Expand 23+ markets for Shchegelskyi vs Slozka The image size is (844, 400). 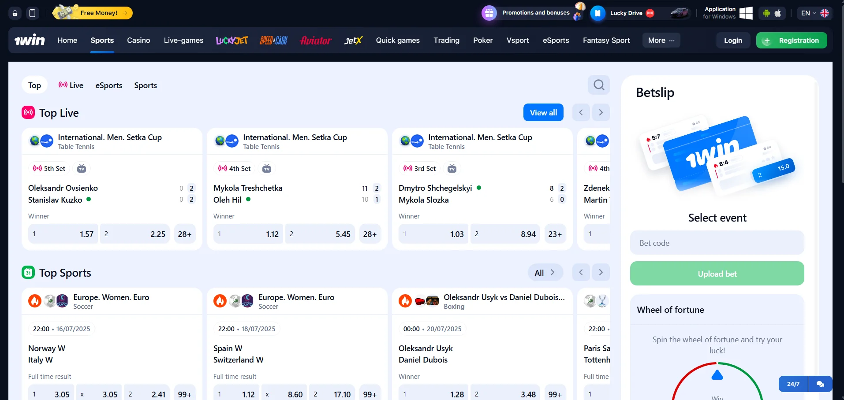click(555, 234)
